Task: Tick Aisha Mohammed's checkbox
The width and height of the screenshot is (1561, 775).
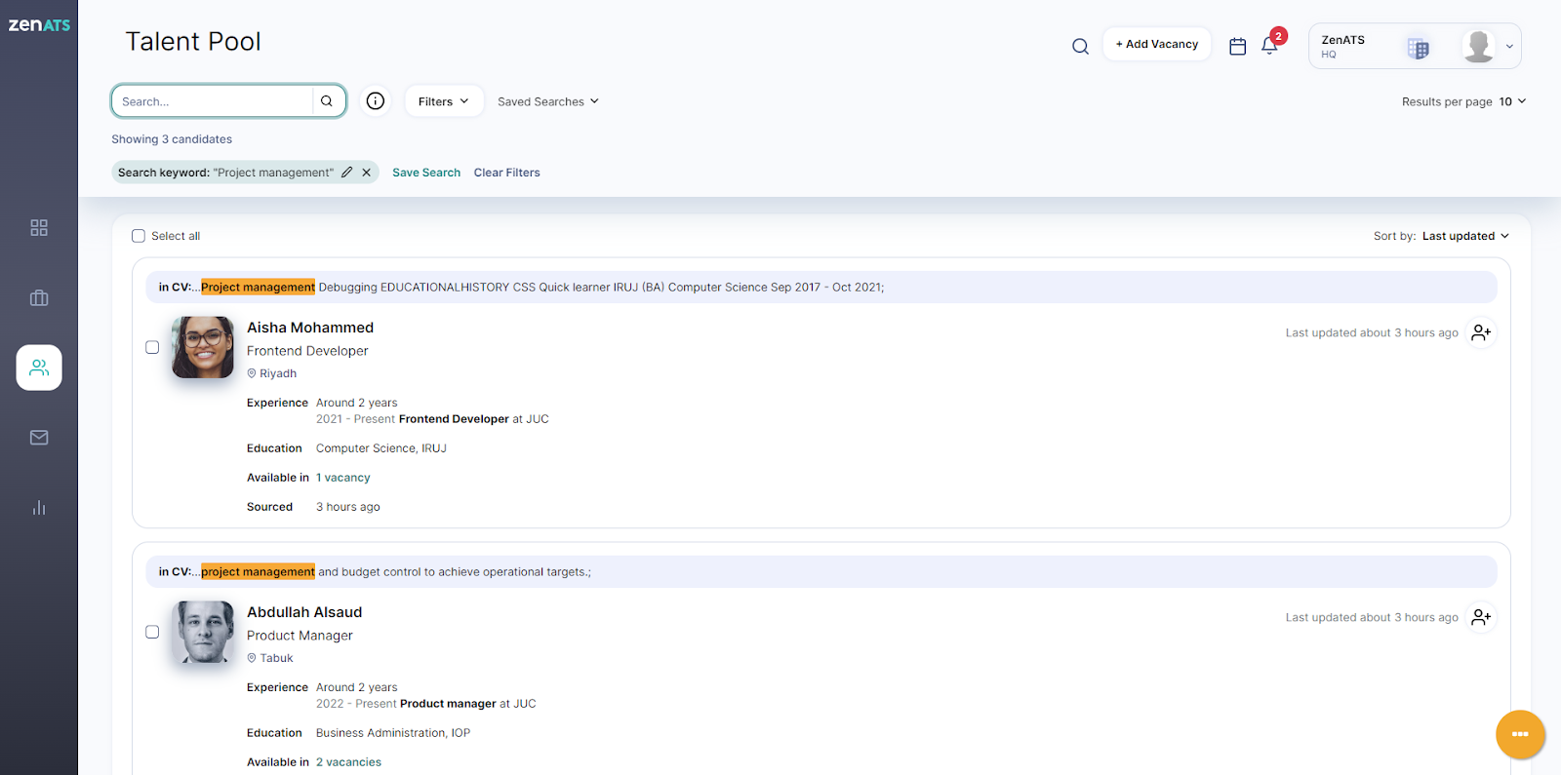Action: pyautogui.click(x=152, y=347)
